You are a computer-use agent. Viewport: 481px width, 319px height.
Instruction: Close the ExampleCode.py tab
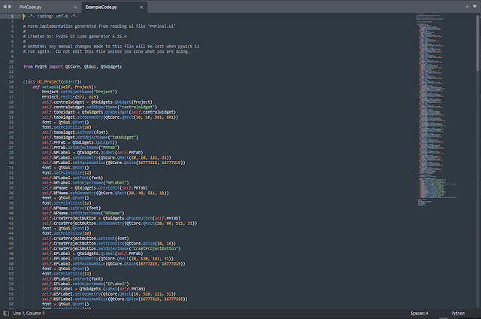(x=141, y=7)
